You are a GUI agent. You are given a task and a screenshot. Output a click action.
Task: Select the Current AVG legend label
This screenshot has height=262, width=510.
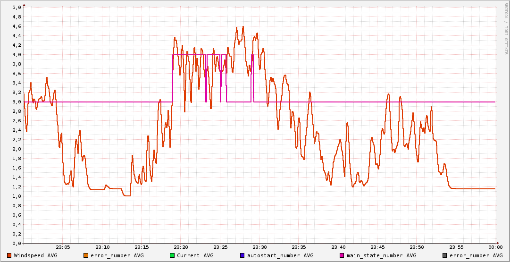click(195, 255)
